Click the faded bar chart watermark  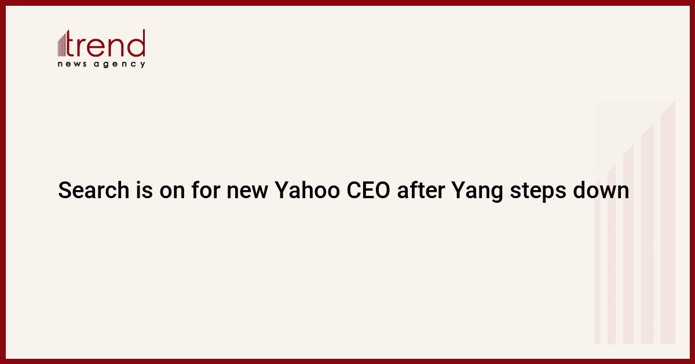click(x=635, y=222)
